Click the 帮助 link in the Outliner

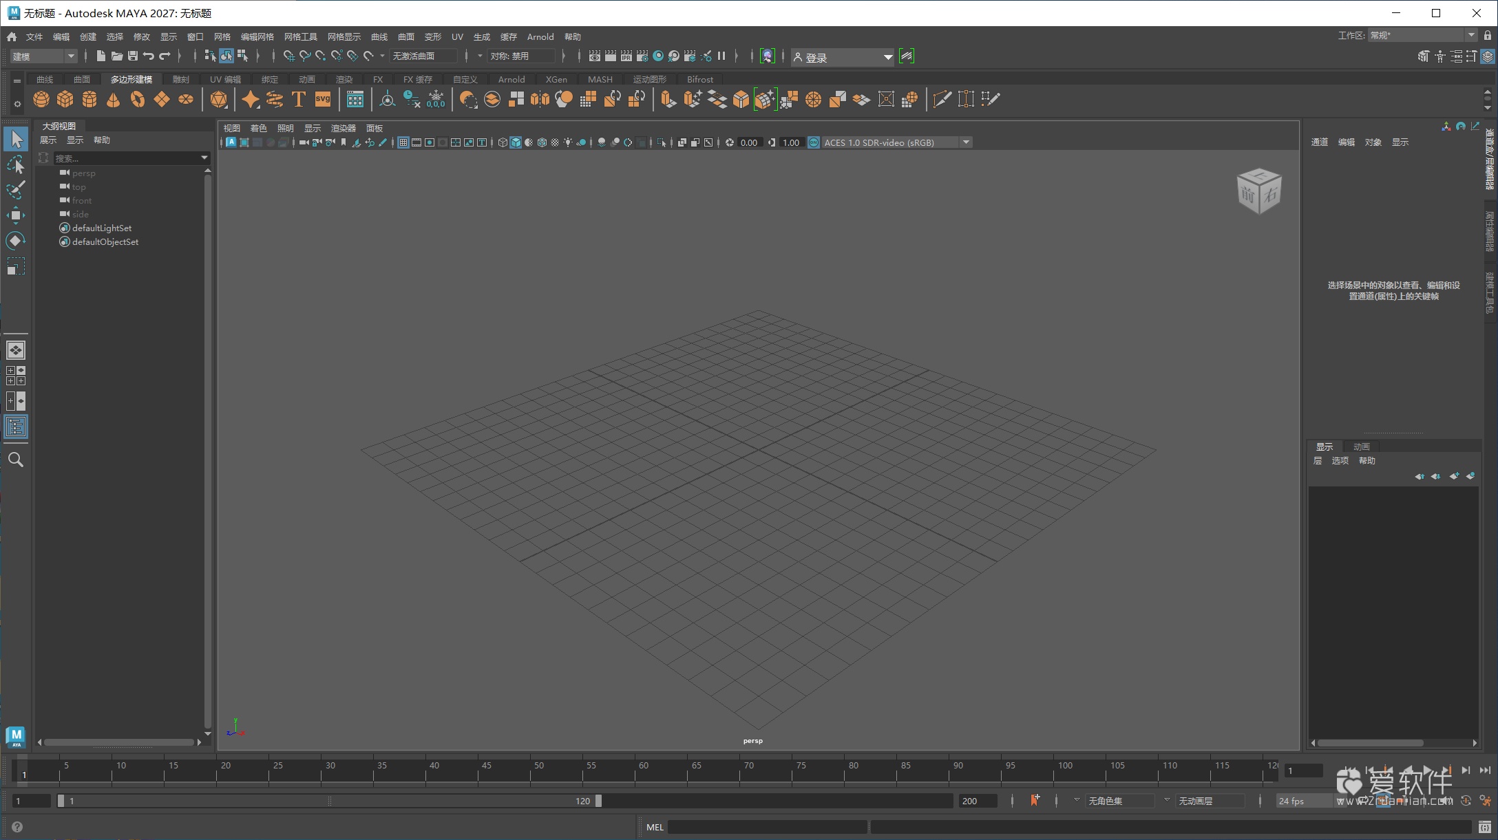pyautogui.click(x=102, y=140)
